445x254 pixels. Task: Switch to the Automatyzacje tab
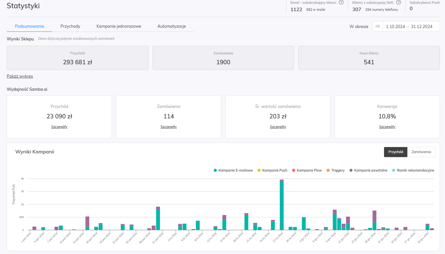tap(172, 26)
